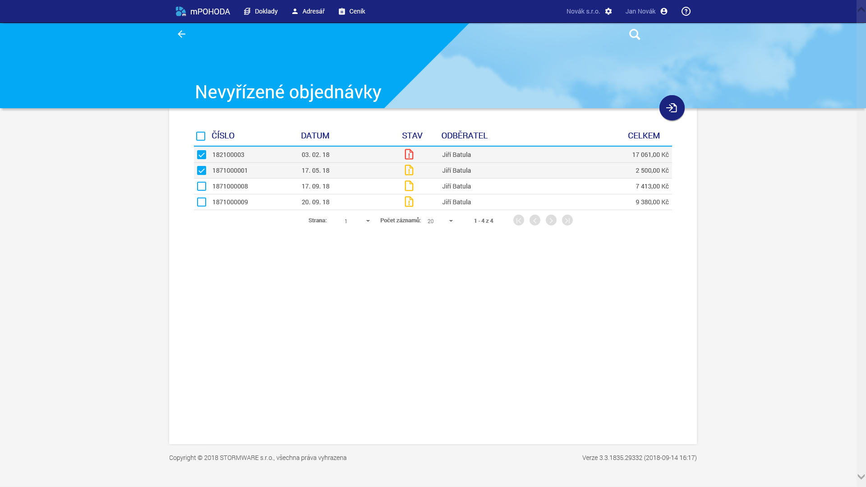Sort by the ČÍSLO column header
Screen dimensions: 866x487
click(x=223, y=136)
